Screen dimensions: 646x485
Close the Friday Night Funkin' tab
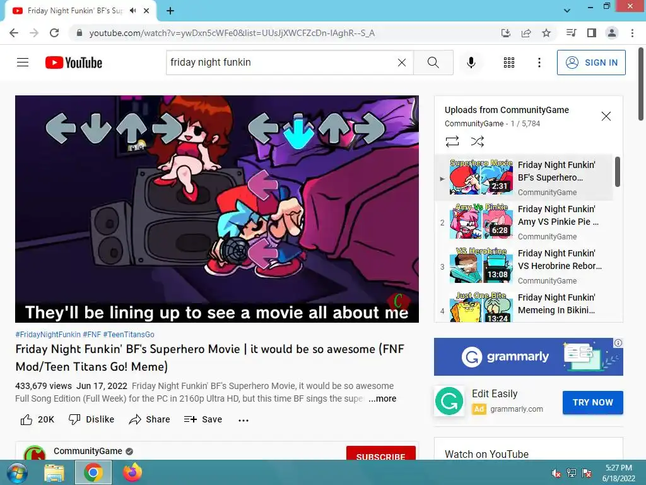(146, 11)
